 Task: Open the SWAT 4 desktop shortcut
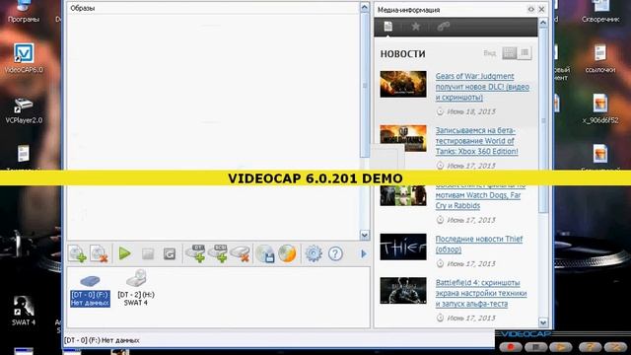(x=24, y=311)
